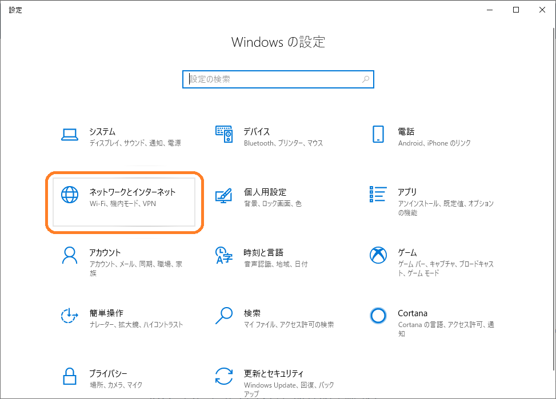
Task: Minimize the 設定 window
Action: (x=490, y=10)
